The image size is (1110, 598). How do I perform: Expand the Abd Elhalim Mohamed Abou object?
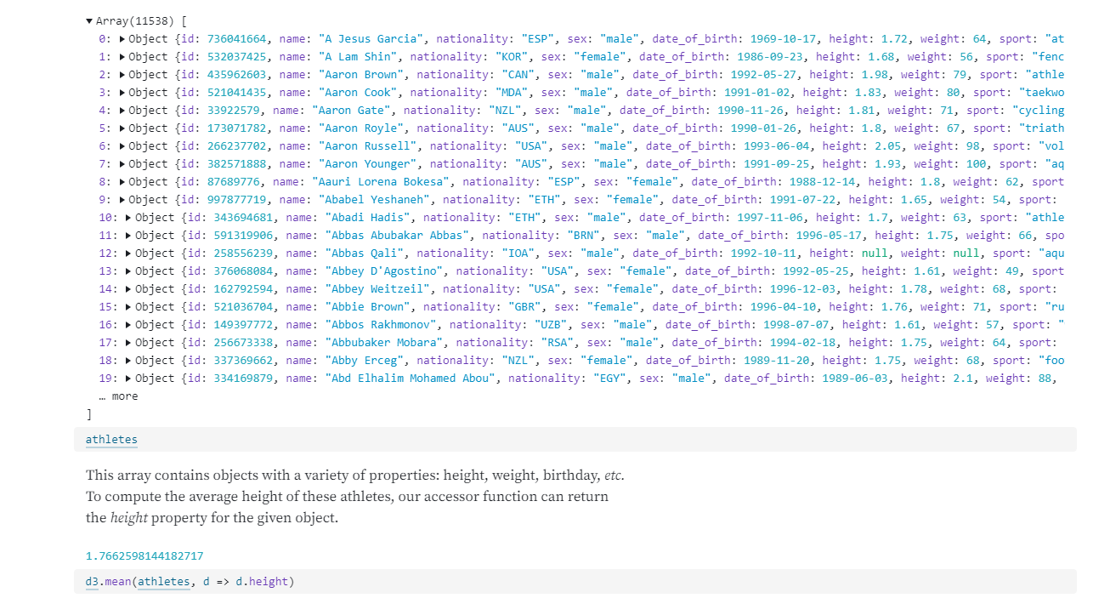129,379
